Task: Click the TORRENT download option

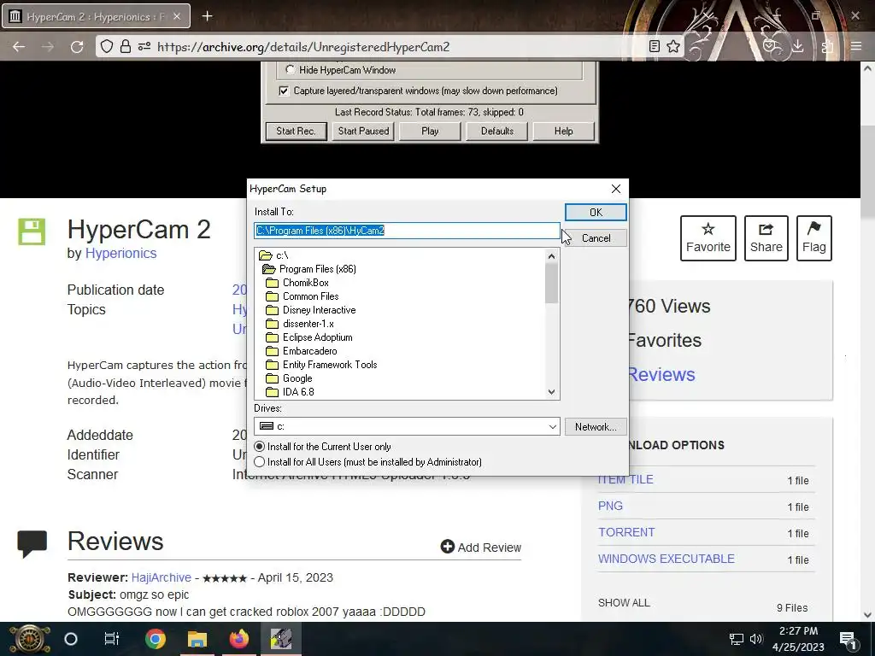Action: [626, 532]
